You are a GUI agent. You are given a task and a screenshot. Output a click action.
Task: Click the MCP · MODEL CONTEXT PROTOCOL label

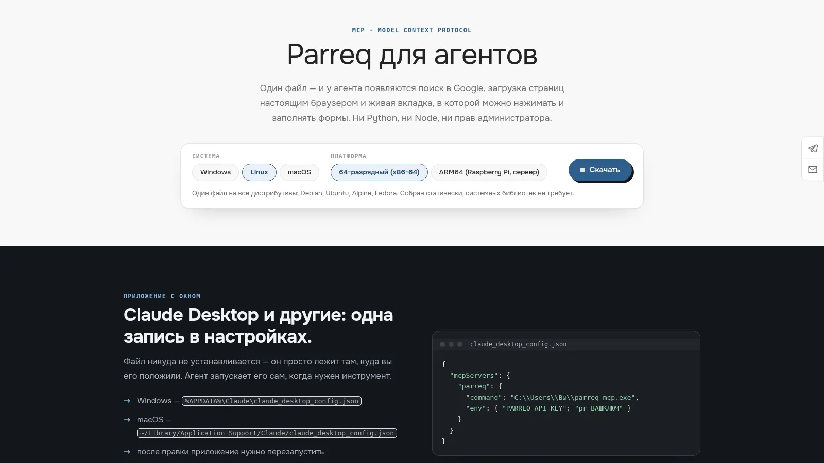[x=412, y=30]
